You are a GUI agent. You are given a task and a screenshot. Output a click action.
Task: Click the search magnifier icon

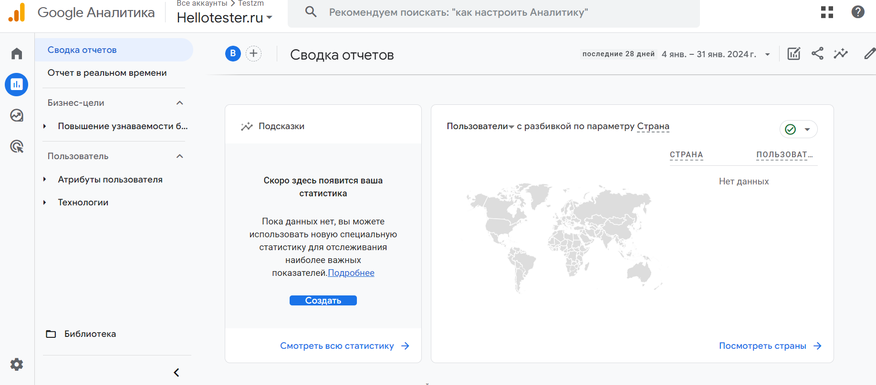311,11
